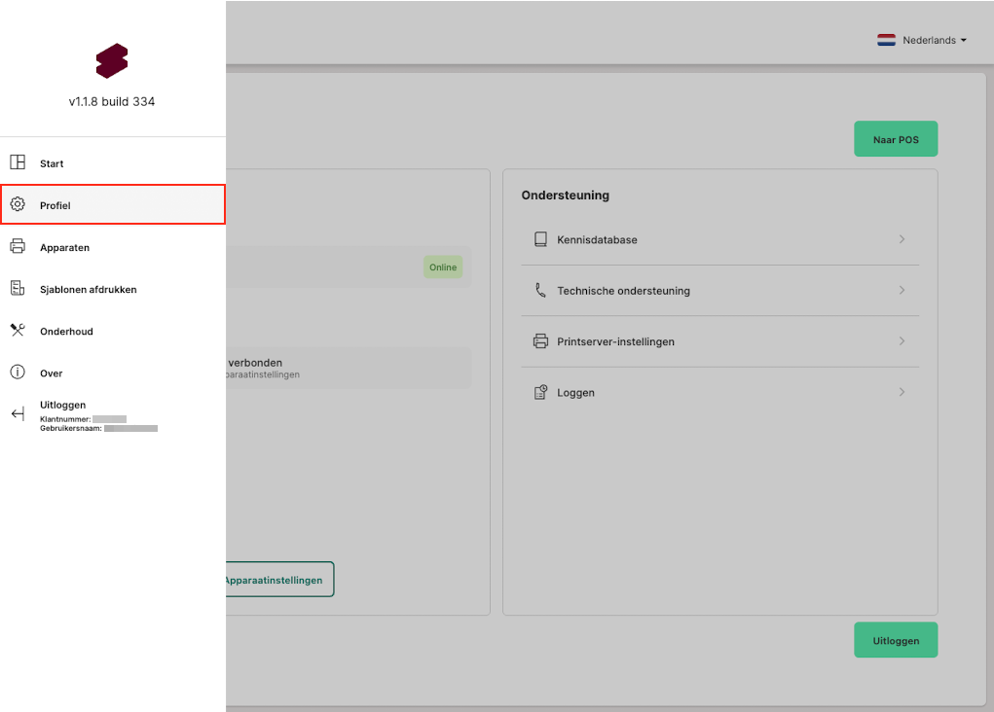Open the Onderhoud menu entry
994x712 pixels.
[x=66, y=331]
